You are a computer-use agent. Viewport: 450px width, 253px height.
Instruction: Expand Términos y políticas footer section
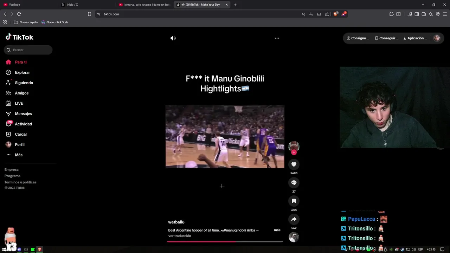coord(20,182)
